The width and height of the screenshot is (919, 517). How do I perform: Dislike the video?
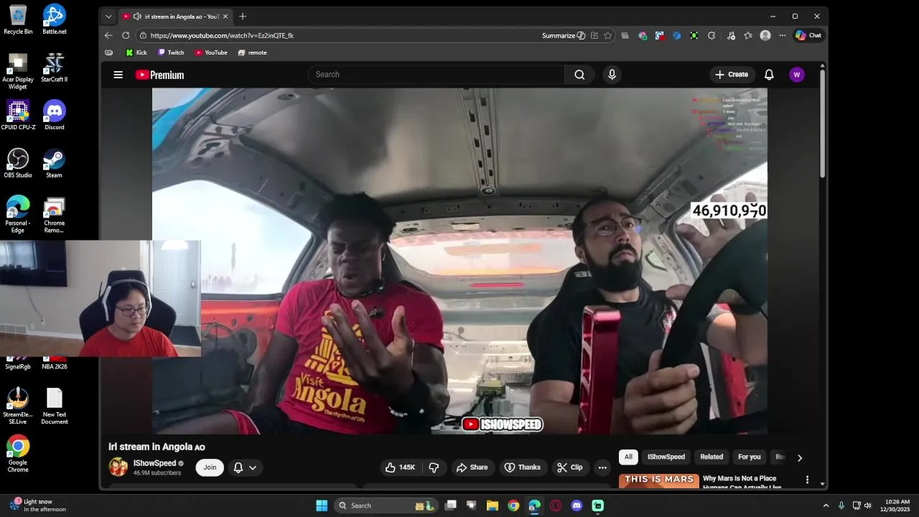click(434, 467)
